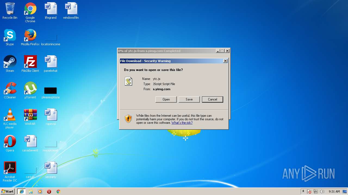This screenshot has height=195, width=348.
Task: Cancel the file download
Action: point(213,99)
